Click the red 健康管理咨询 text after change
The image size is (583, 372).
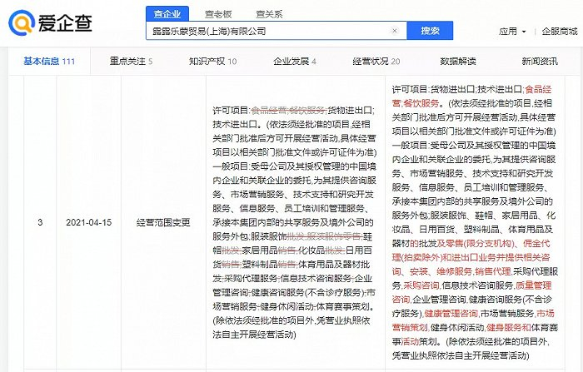coord(451,313)
